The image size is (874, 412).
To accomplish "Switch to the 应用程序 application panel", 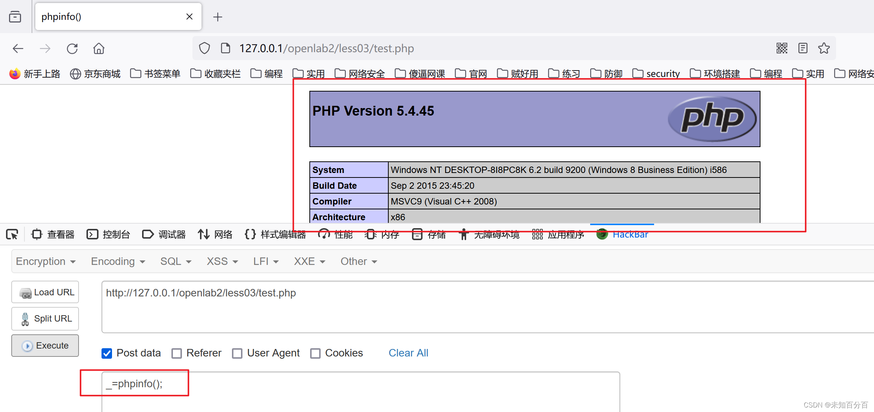I will tap(558, 235).
